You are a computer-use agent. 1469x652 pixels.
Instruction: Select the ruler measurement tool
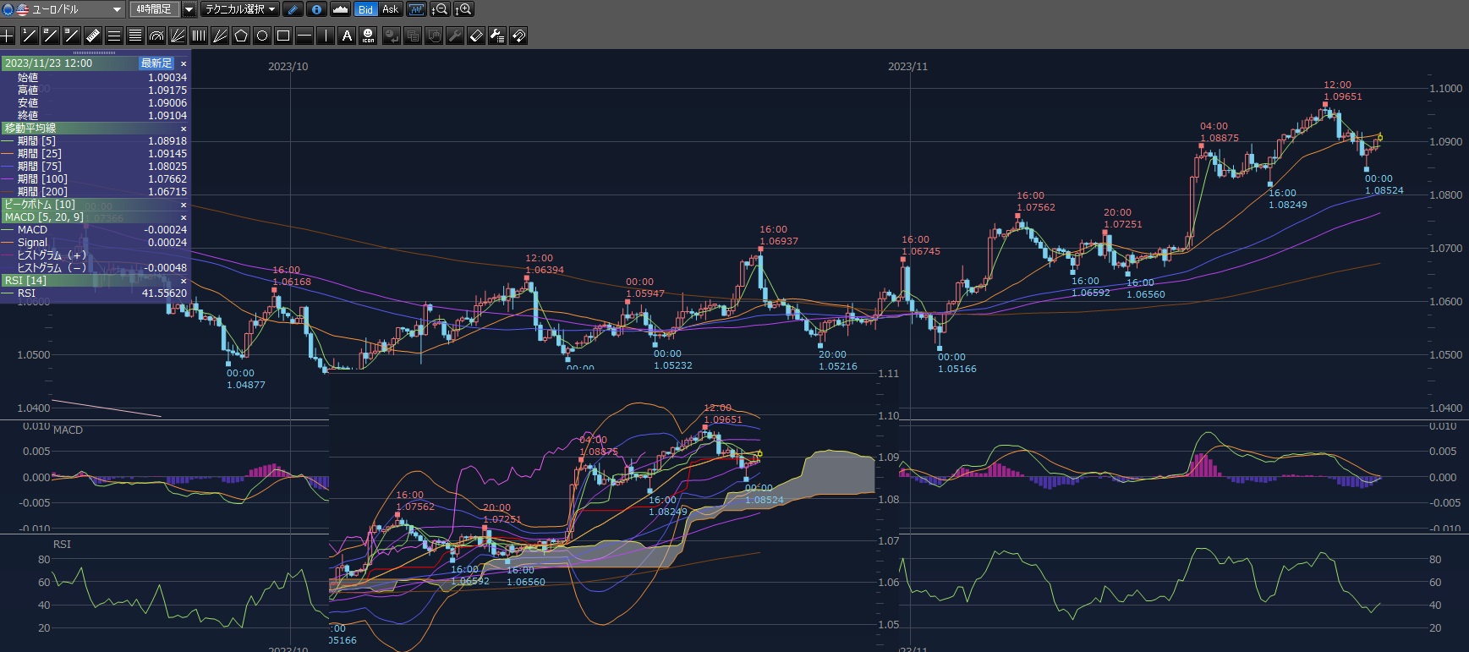click(x=93, y=36)
